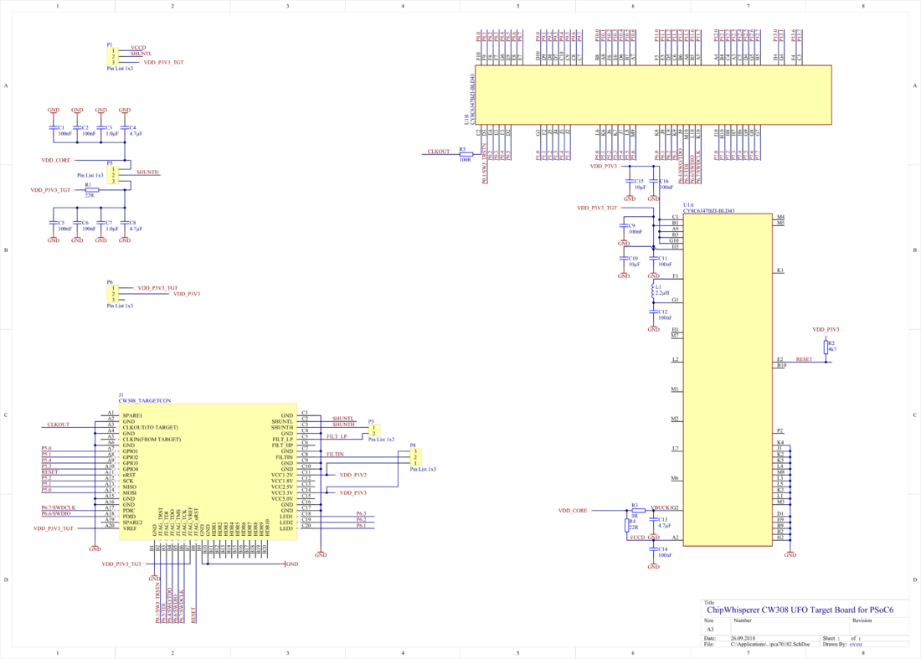Click the VBUCK1 net label

point(661,507)
